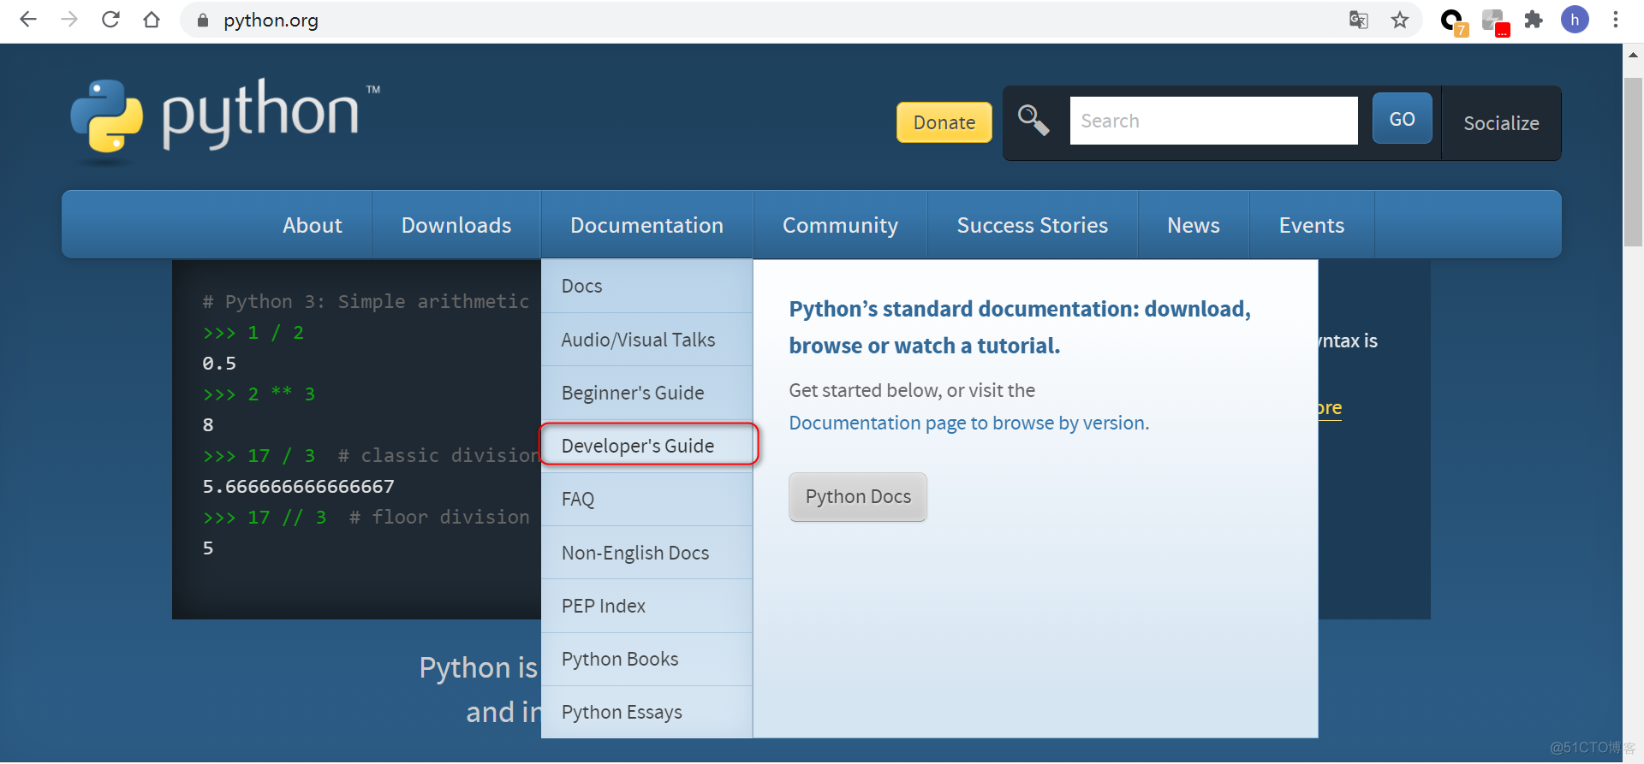Open the Community nav menu
This screenshot has height=764, width=1644.
click(x=840, y=225)
